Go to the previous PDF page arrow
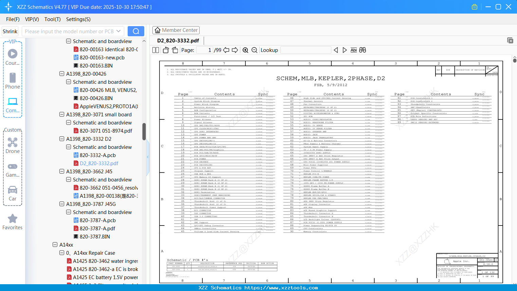 click(x=226, y=50)
